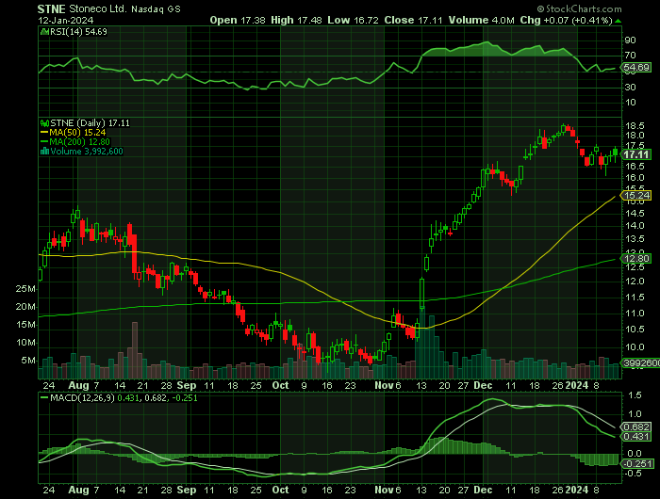Click the 25M volume axis label

click(x=25, y=289)
